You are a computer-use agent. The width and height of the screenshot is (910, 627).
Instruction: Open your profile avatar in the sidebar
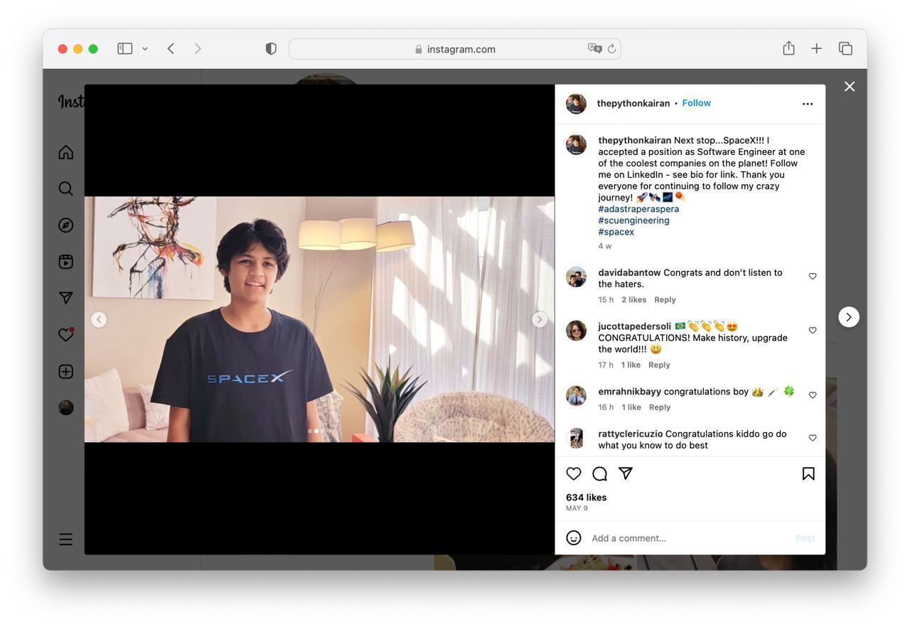click(x=65, y=407)
